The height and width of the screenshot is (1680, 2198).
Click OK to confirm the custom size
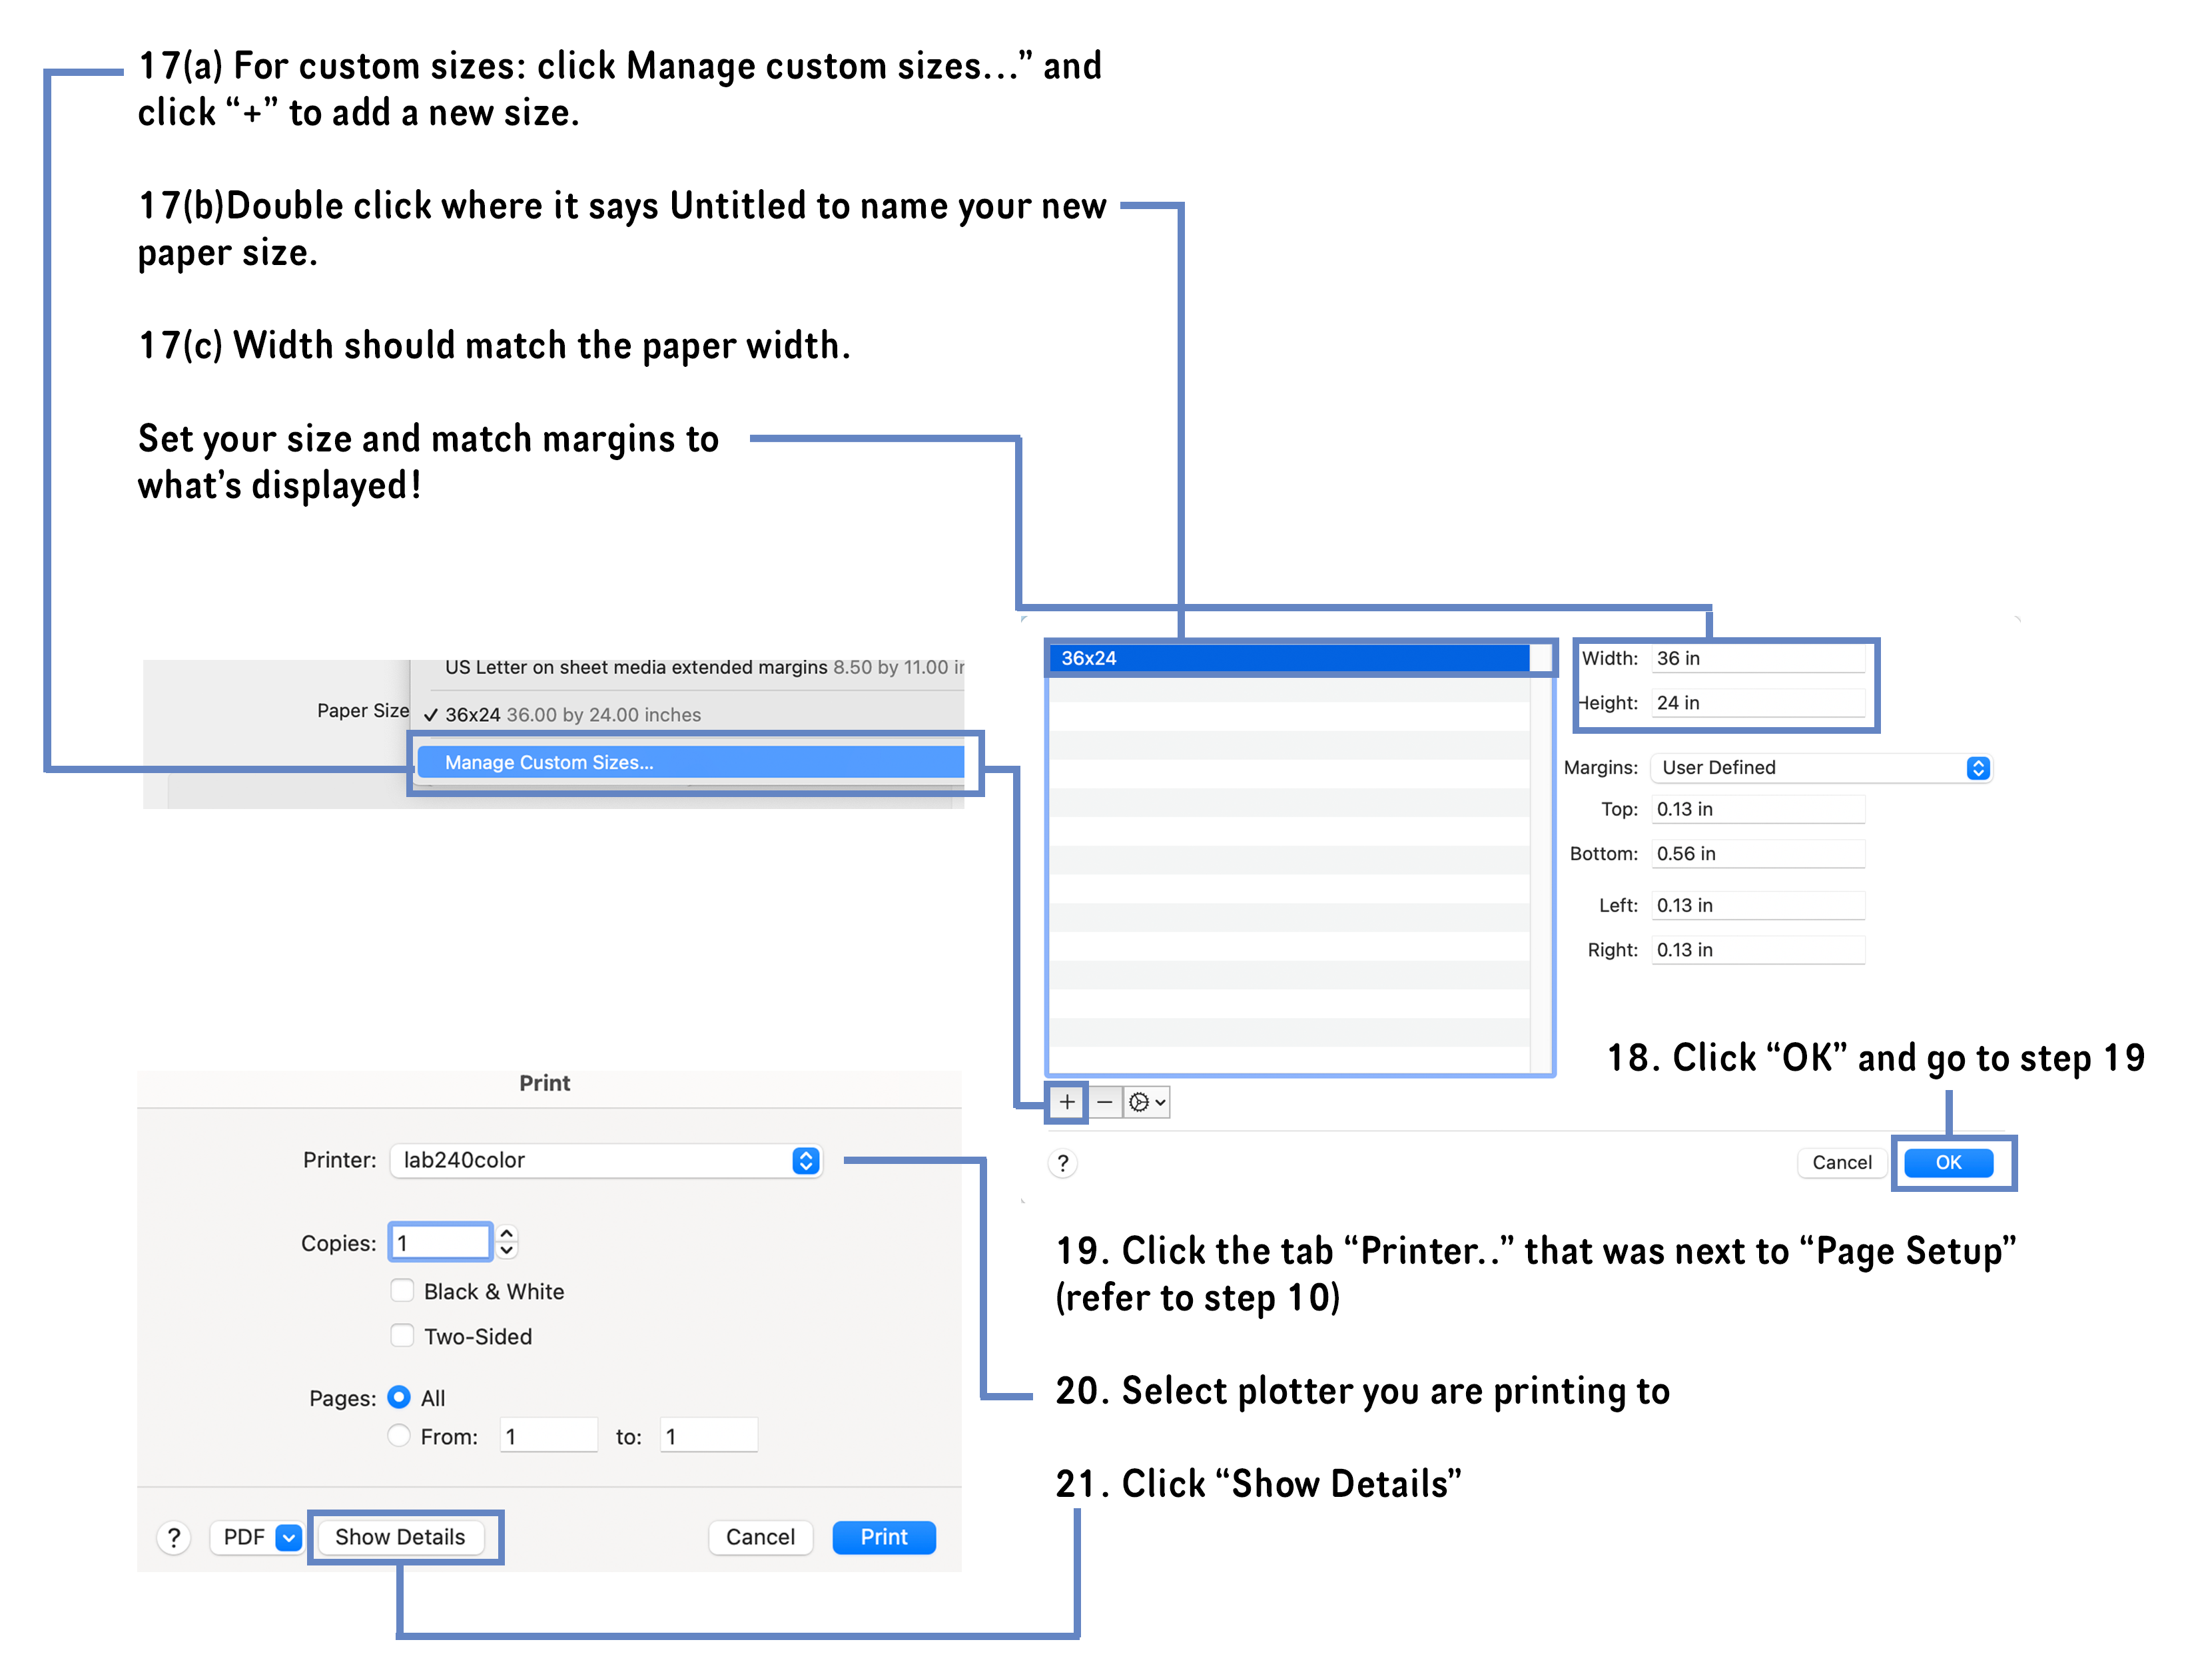pos(1948,1162)
